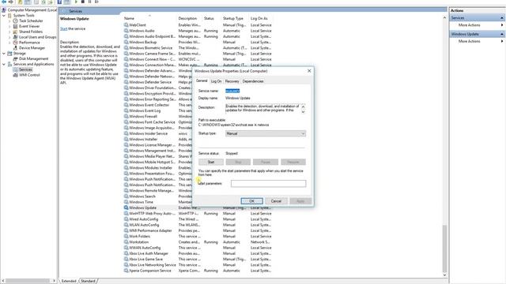Switch to the Recovery tab

tap(232, 81)
